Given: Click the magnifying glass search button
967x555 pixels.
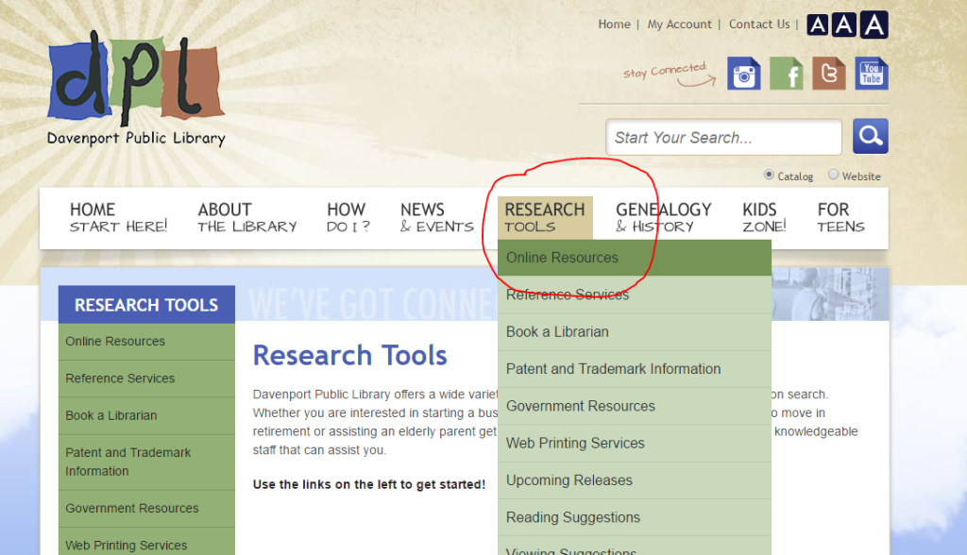Looking at the screenshot, I should [x=870, y=137].
